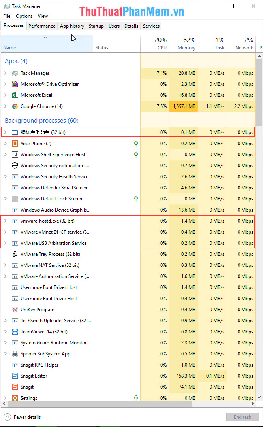The image size is (263, 427).
Task: Click the Microsoft Excel icon
Action: 15,95
